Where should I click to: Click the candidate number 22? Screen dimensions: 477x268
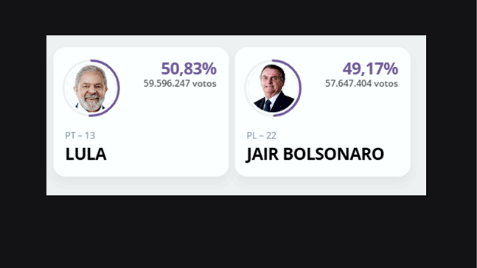pos(271,135)
